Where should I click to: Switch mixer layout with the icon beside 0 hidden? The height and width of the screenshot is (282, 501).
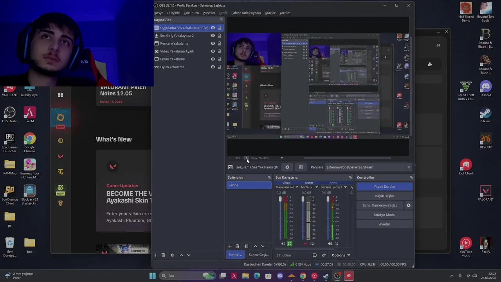coord(314,255)
